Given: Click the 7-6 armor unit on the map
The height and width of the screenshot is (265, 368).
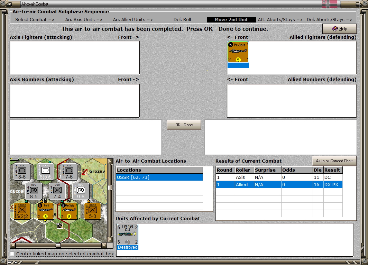Looking at the screenshot, I should click(69, 172).
